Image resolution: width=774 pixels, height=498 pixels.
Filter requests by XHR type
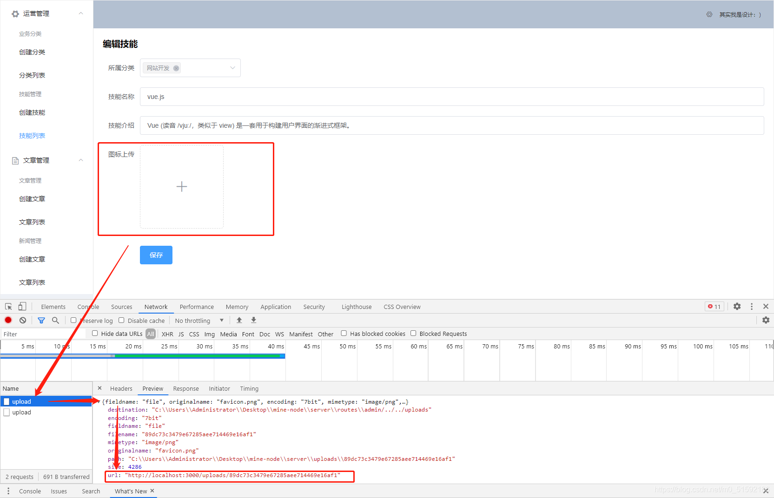pyautogui.click(x=167, y=334)
